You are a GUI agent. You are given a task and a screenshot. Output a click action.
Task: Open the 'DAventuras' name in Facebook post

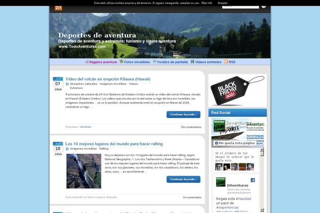237,185
